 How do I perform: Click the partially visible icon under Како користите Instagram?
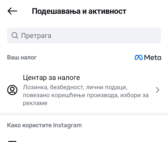[12, 141]
